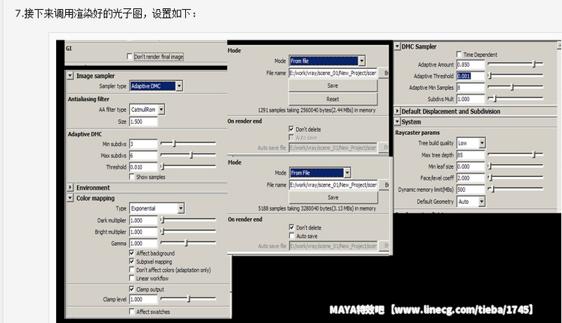Adjust the Dark multiplier slider

[x=163, y=220]
